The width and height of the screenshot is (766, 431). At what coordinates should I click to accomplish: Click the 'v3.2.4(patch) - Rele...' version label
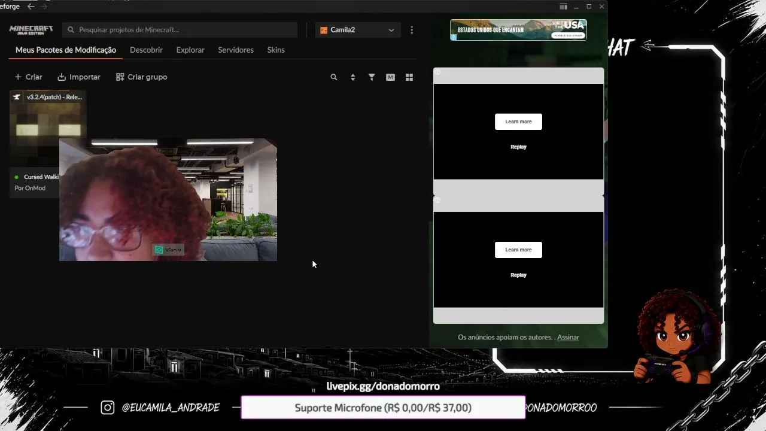(x=54, y=97)
